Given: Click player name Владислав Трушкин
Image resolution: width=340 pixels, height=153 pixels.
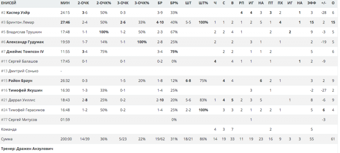Looking at the screenshot, I should (x=23, y=32).
